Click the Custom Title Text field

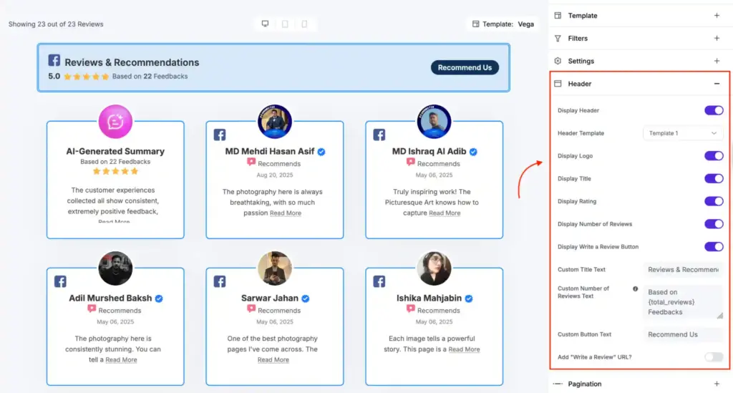tap(682, 270)
